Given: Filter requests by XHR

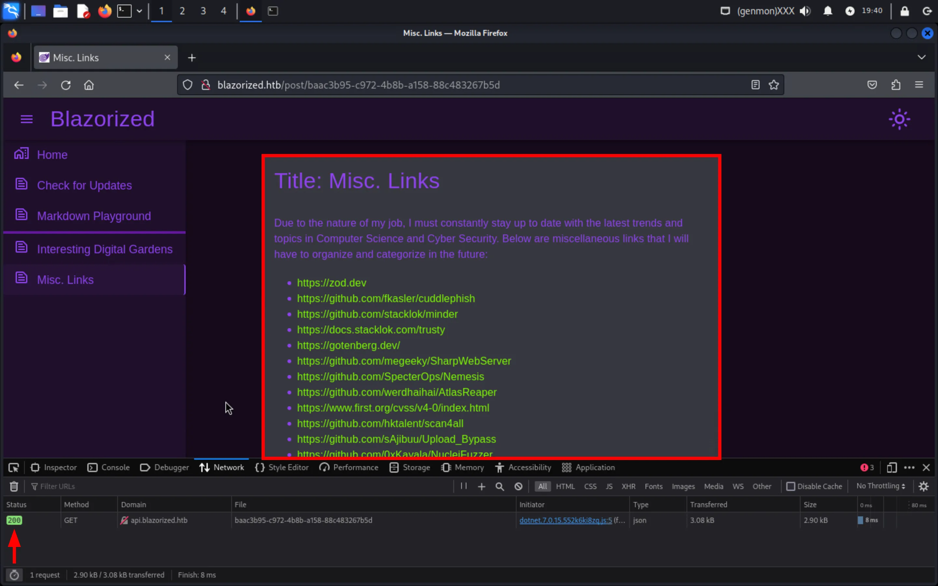Looking at the screenshot, I should coord(628,486).
